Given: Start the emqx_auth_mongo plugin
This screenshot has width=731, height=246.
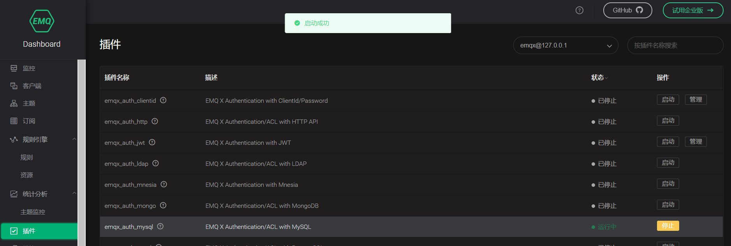Looking at the screenshot, I should [x=668, y=205].
